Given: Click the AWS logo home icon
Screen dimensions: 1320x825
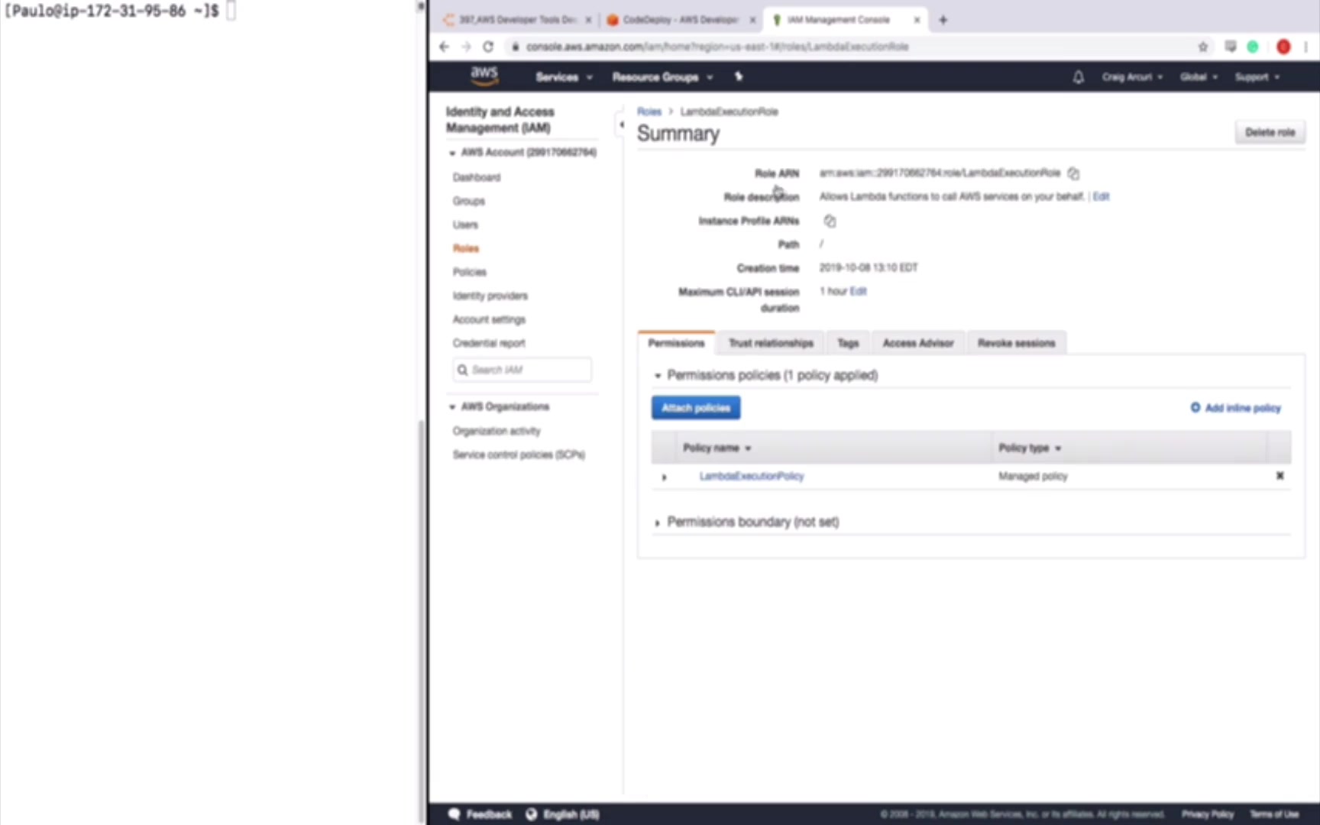Looking at the screenshot, I should point(484,76).
